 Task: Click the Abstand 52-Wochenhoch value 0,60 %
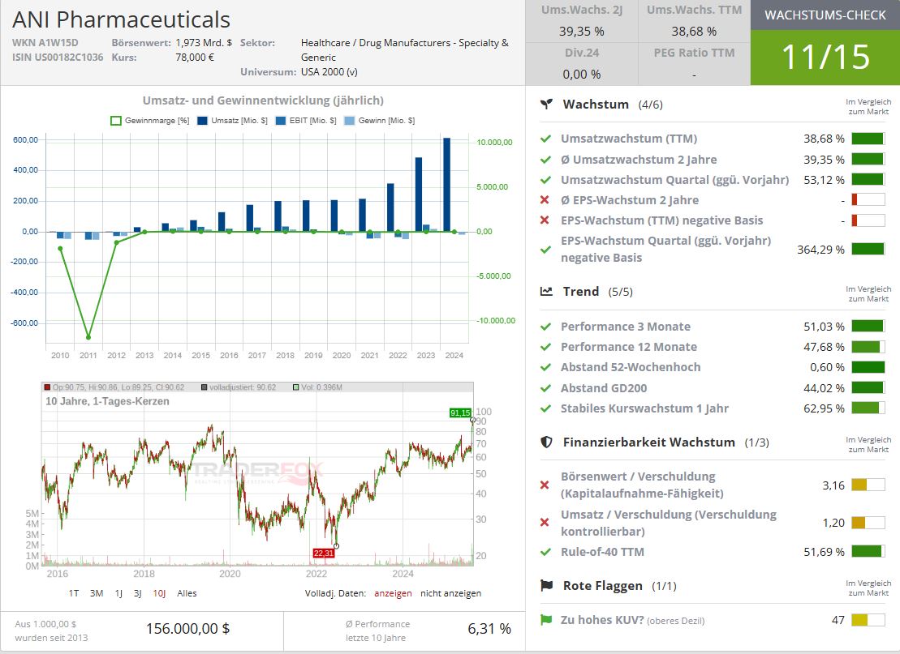tap(828, 367)
